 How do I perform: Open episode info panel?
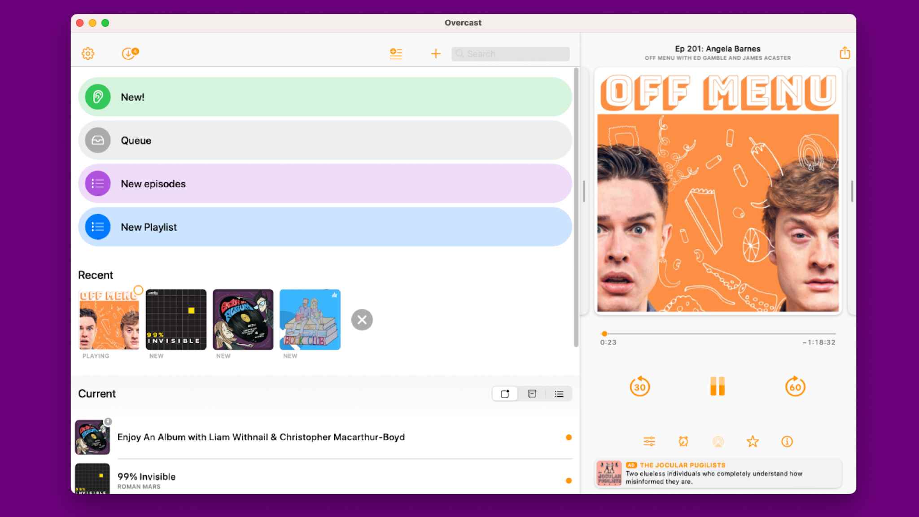[787, 441]
